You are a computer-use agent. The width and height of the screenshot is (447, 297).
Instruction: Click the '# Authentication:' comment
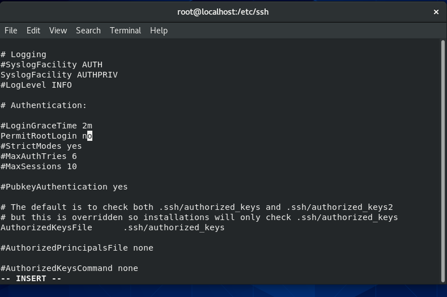coord(44,105)
